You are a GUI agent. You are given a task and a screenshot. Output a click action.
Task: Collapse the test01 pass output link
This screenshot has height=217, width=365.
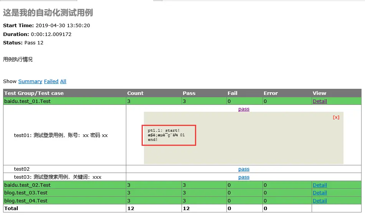(244, 109)
